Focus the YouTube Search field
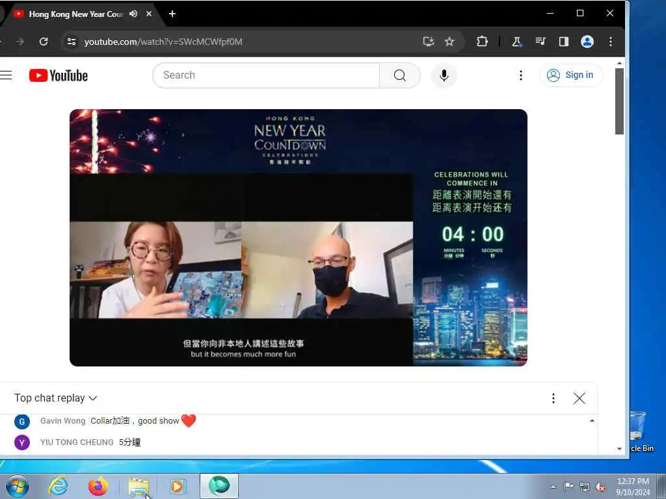The height and width of the screenshot is (499, 666). (266, 75)
